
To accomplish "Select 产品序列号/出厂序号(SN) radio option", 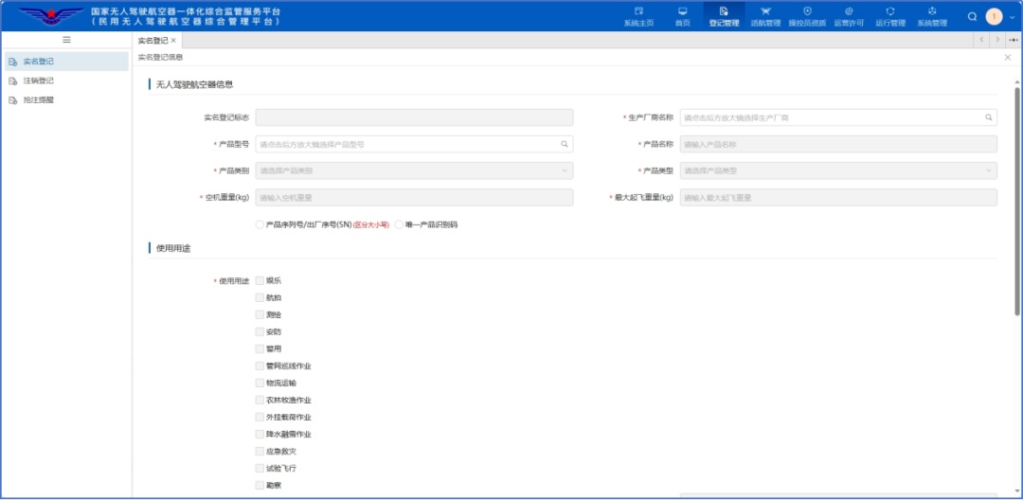I will point(260,224).
